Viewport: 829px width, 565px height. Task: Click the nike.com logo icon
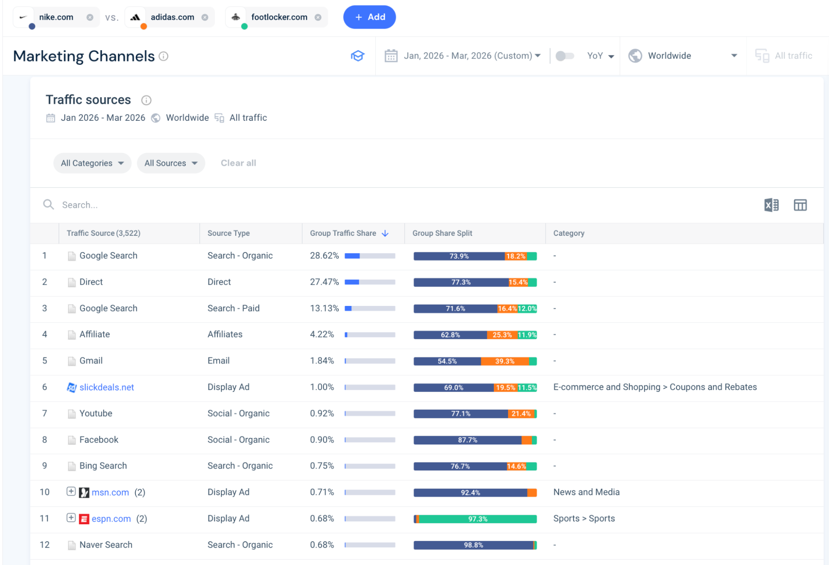[23, 17]
